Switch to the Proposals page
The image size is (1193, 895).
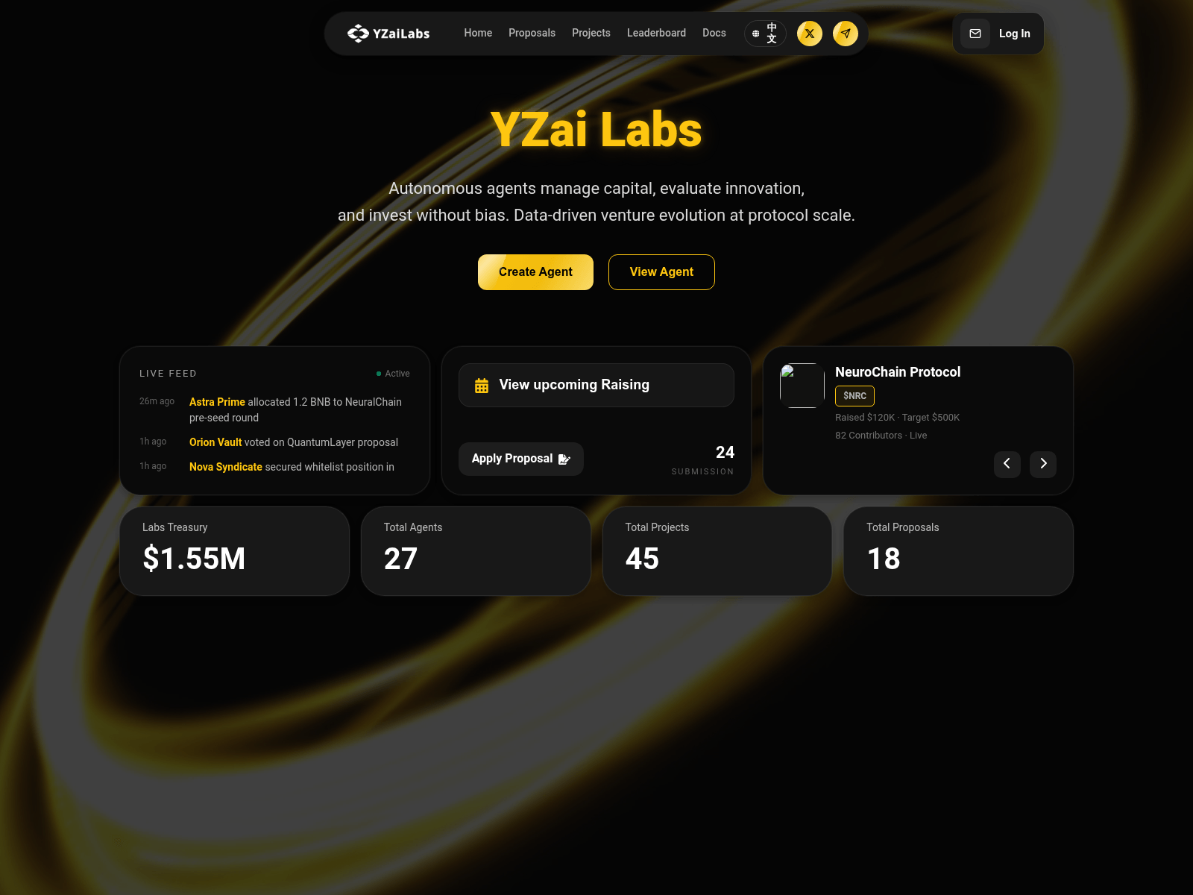[532, 33]
